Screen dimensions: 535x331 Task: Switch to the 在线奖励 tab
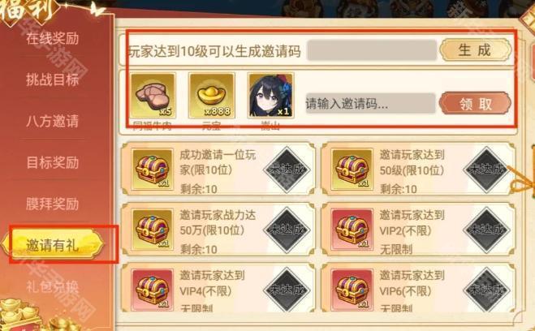click(x=53, y=38)
